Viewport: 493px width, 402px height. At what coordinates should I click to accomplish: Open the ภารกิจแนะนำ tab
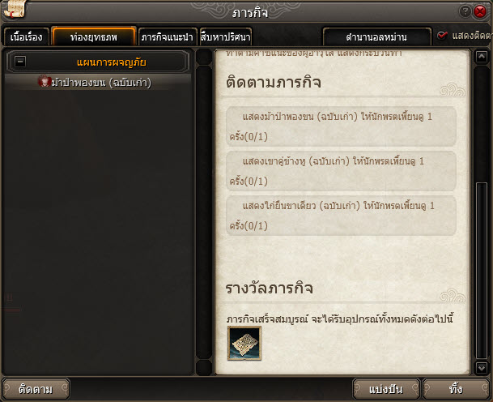coord(168,37)
